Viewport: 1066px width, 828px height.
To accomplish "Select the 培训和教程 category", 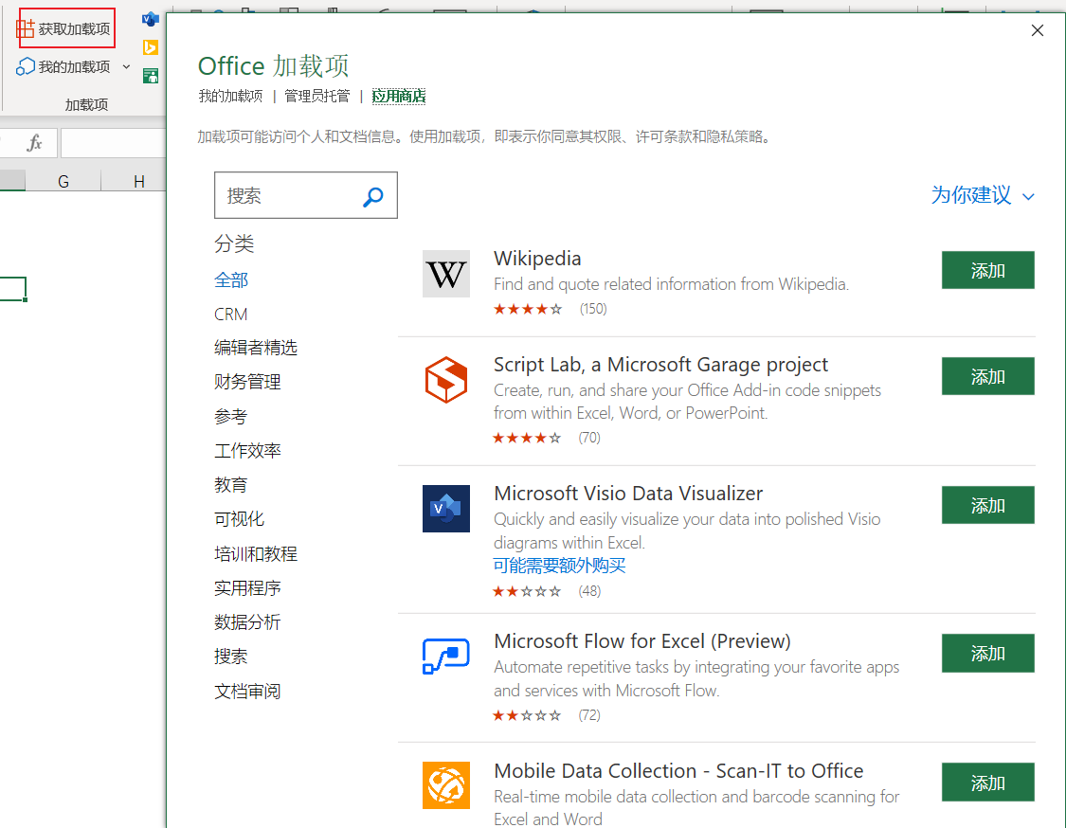I will pos(256,553).
